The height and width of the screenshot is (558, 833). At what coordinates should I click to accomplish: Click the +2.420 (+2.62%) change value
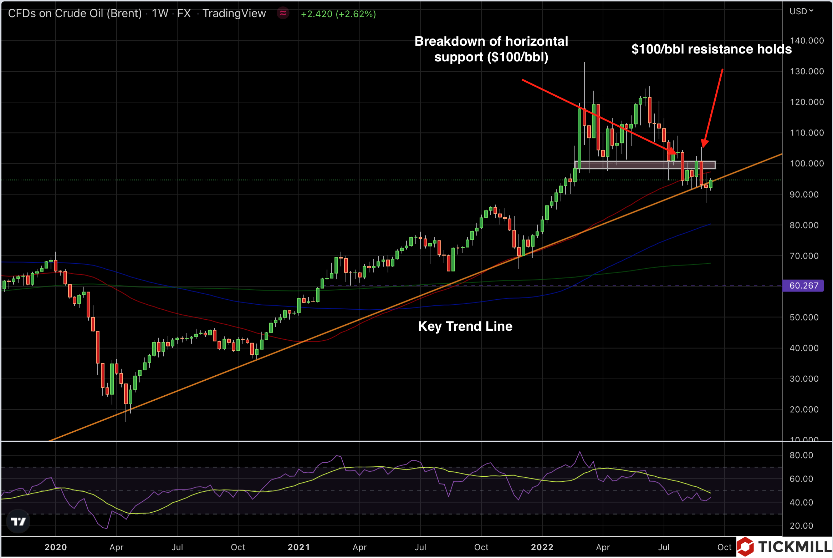click(338, 14)
